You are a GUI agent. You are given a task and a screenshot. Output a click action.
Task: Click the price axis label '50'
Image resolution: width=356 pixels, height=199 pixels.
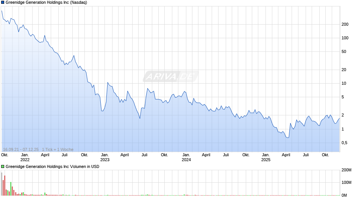344,52
